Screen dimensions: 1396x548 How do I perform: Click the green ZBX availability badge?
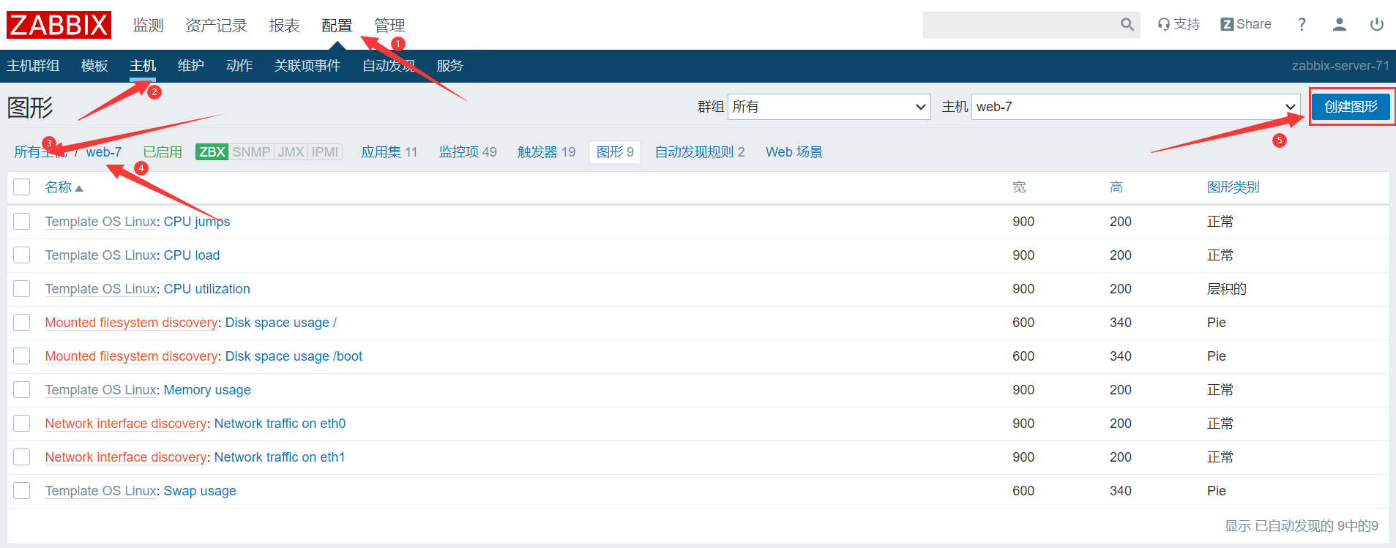(212, 152)
